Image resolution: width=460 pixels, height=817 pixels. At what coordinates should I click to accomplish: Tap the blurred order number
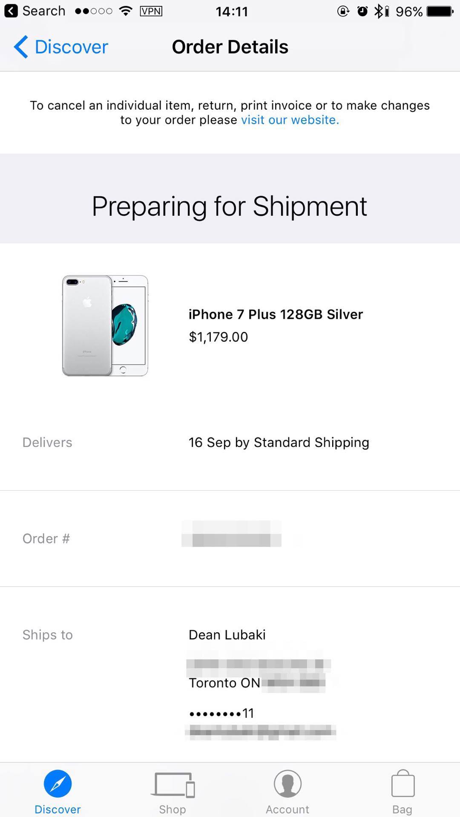coord(231,534)
